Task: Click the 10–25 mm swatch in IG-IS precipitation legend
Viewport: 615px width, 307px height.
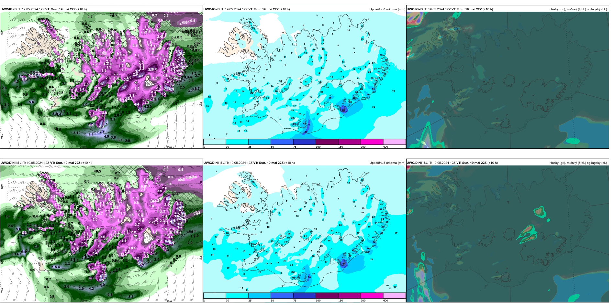Action: 237,142
